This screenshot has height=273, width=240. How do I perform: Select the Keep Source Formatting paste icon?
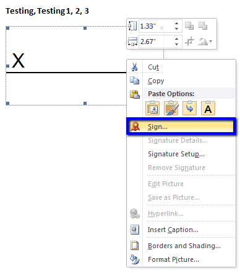pyautogui.click(x=152, y=108)
